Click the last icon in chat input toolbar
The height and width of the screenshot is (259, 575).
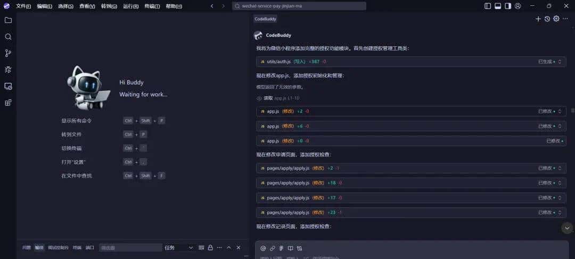(299, 248)
